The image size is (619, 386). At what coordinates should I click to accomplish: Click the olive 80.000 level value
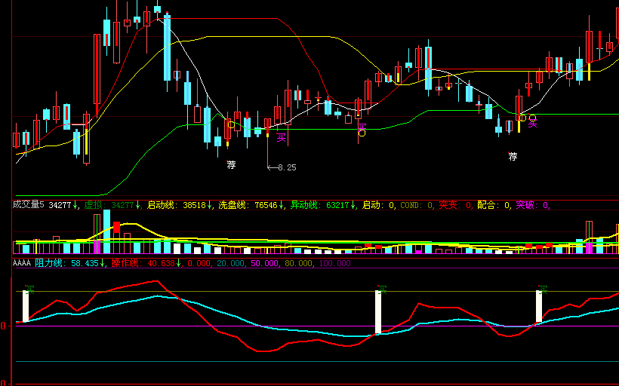[x=299, y=263]
